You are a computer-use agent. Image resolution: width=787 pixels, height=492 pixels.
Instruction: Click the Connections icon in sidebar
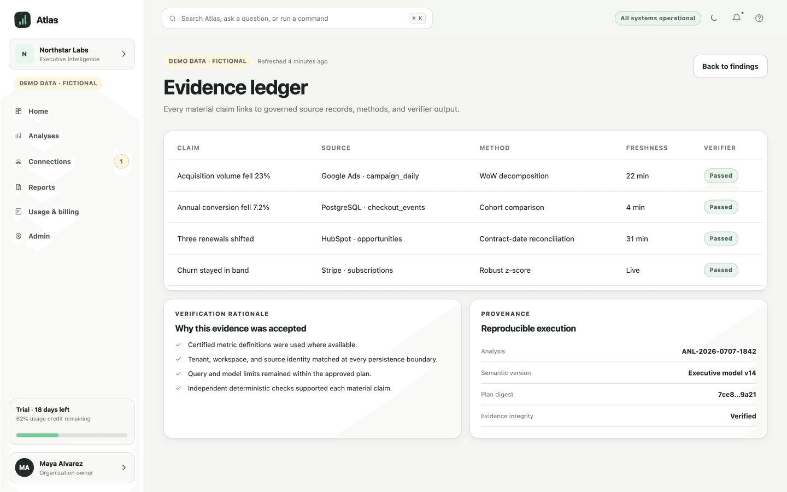tap(19, 162)
